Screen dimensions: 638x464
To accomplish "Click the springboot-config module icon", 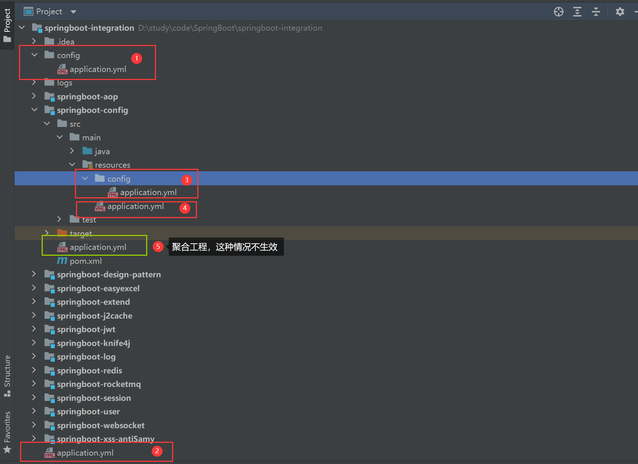I will coord(49,110).
